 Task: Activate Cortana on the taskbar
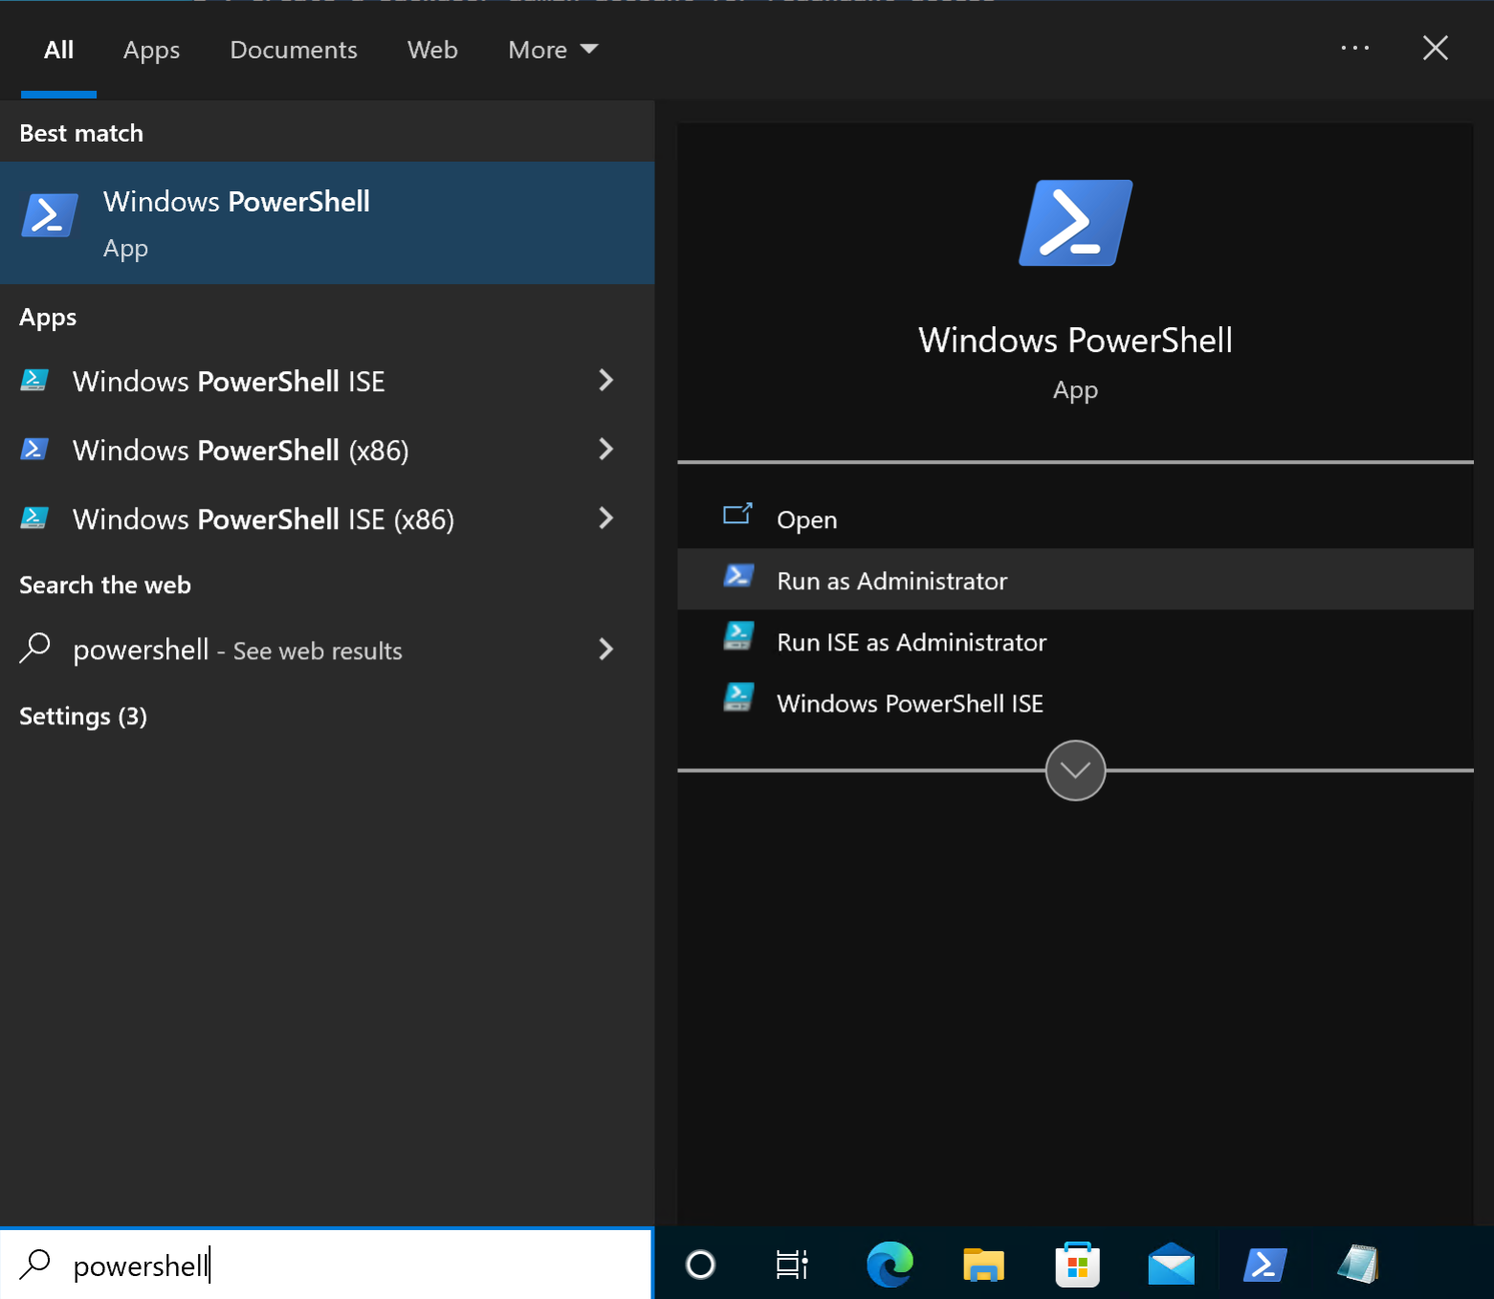click(x=699, y=1264)
